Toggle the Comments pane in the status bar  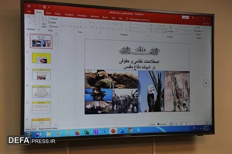click(x=162, y=124)
